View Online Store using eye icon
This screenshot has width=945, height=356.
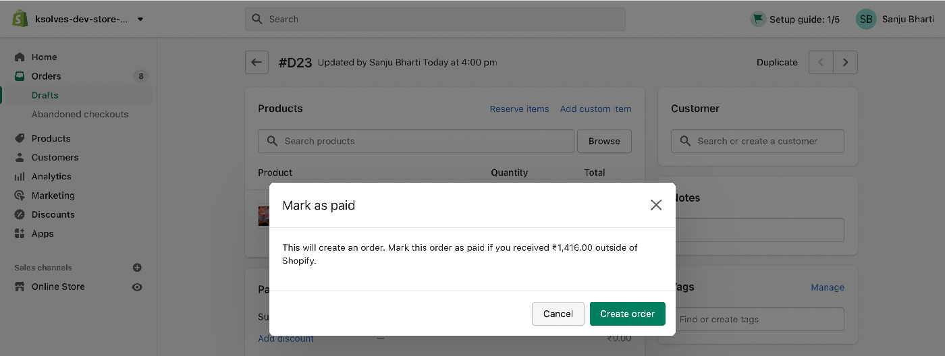137,287
